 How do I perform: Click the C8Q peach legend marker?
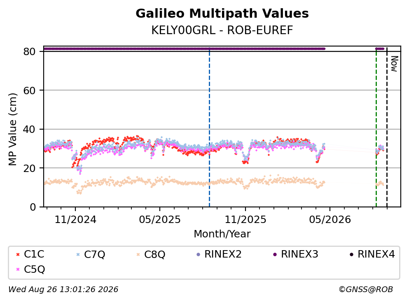(138, 254)
